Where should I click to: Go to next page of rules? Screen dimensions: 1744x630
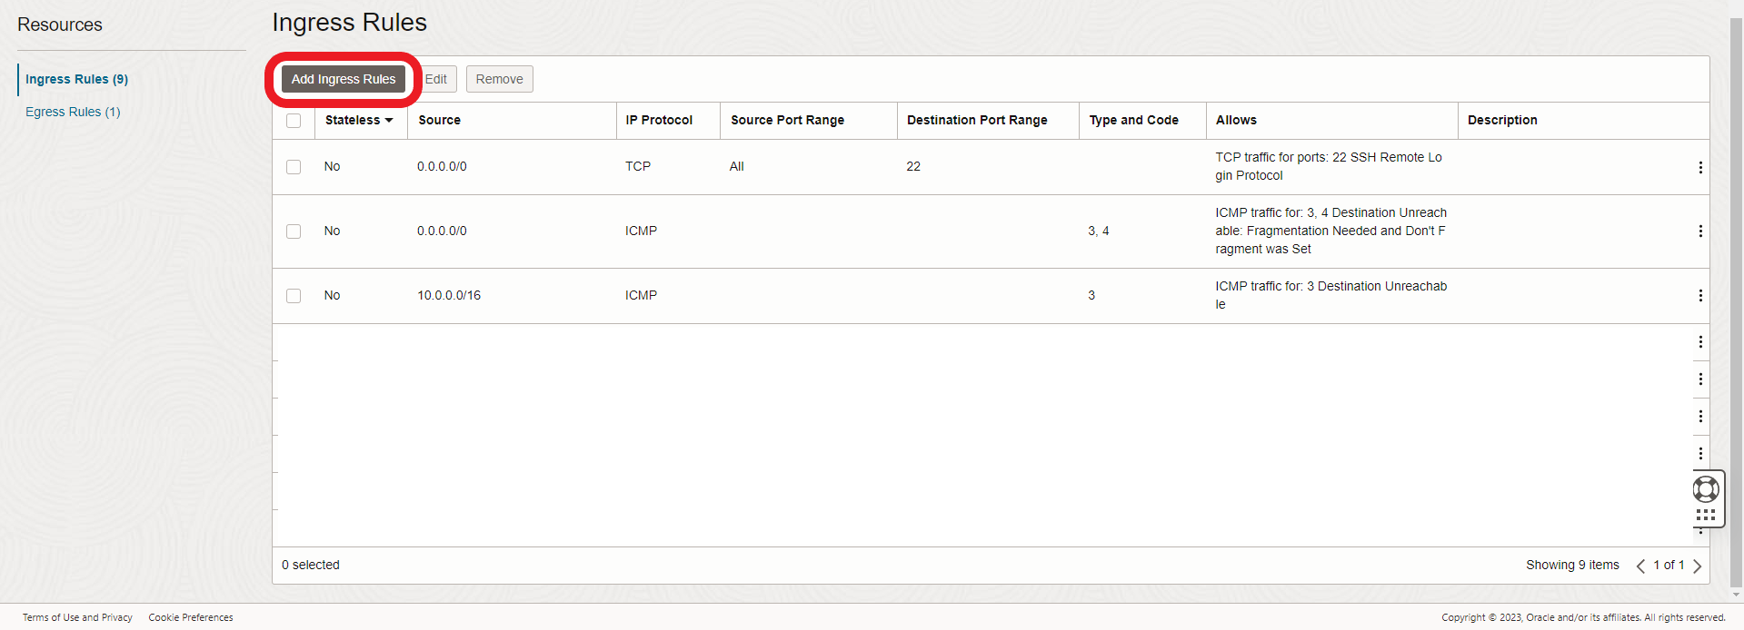pos(1697,566)
